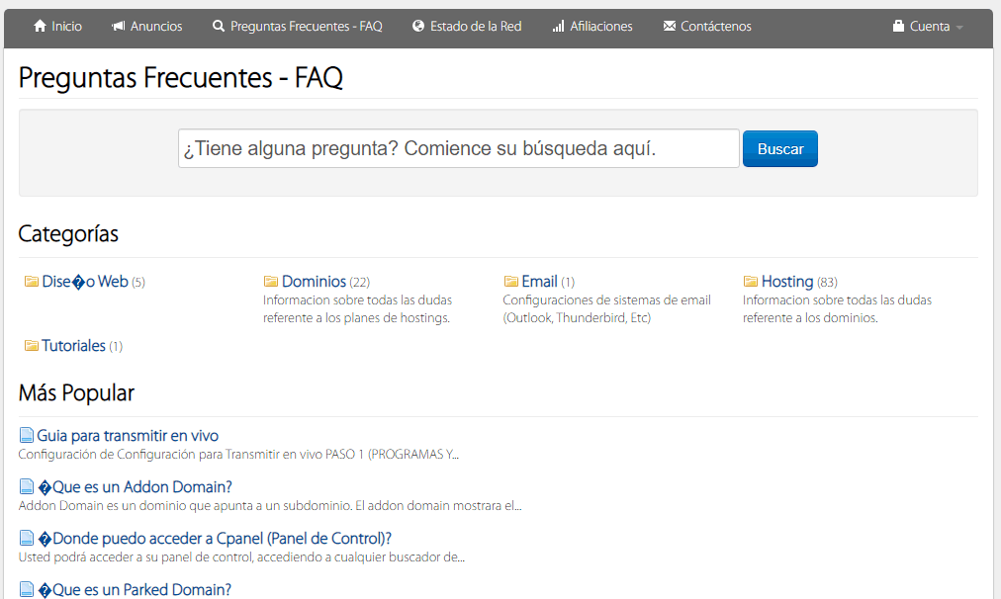The height and width of the screenshot is (599, 1001).
Task: Click the globe icon beside Estado de la Red
Action: click(418, 26)
